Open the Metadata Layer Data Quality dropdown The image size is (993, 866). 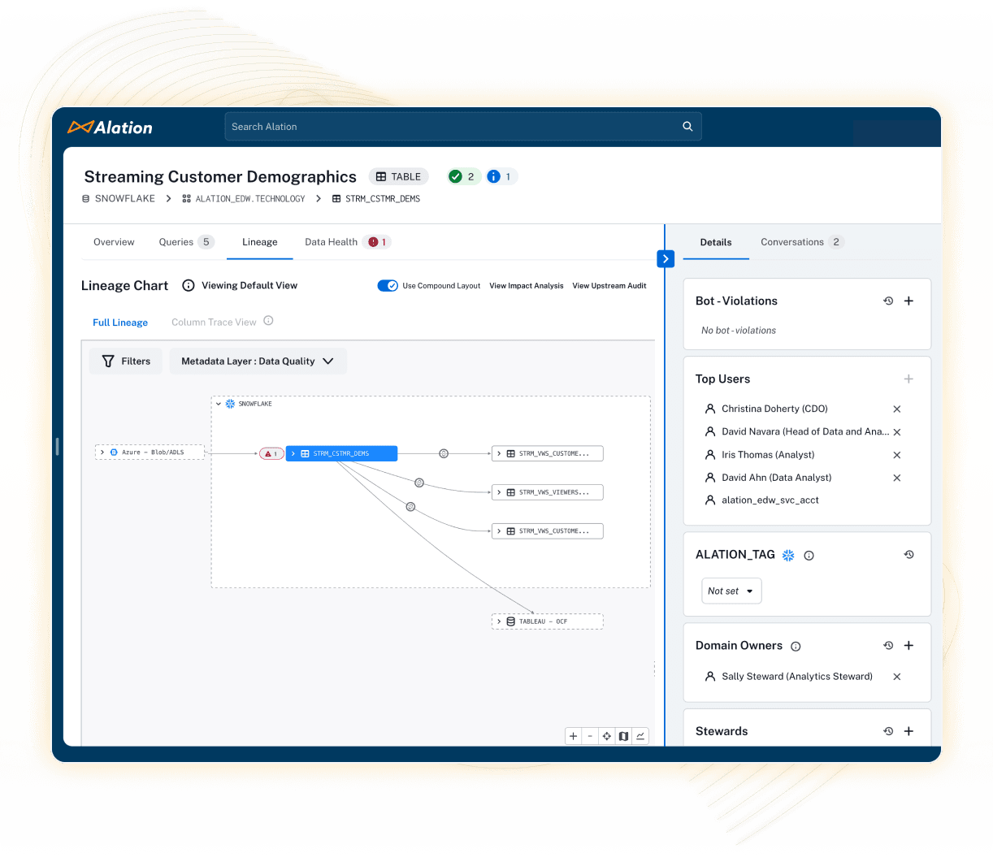pos(258,361)
